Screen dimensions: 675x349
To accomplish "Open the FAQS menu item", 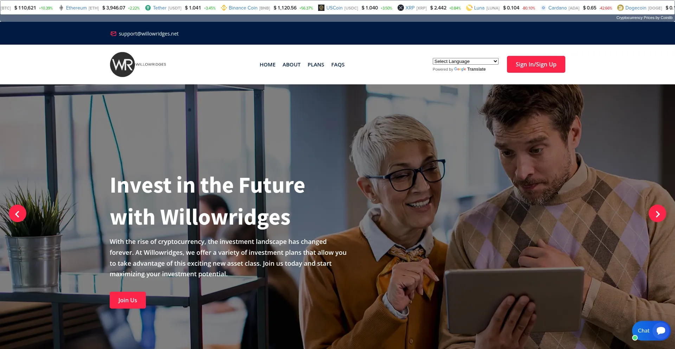I will click(x=338, y=65).
